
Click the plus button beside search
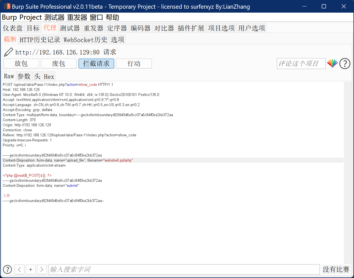[31, 269]
